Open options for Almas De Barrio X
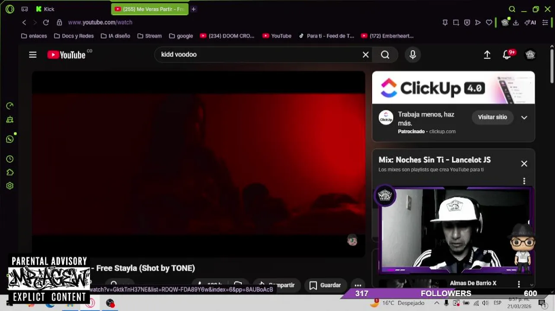Viewport: 555px width, 311px height. tap(519, 284)
